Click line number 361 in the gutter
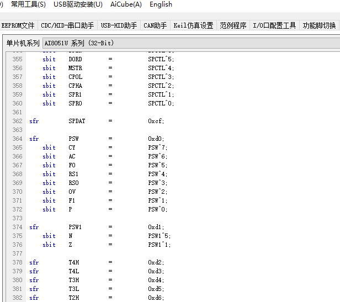 pyautogui.click(x=17, y=112)
